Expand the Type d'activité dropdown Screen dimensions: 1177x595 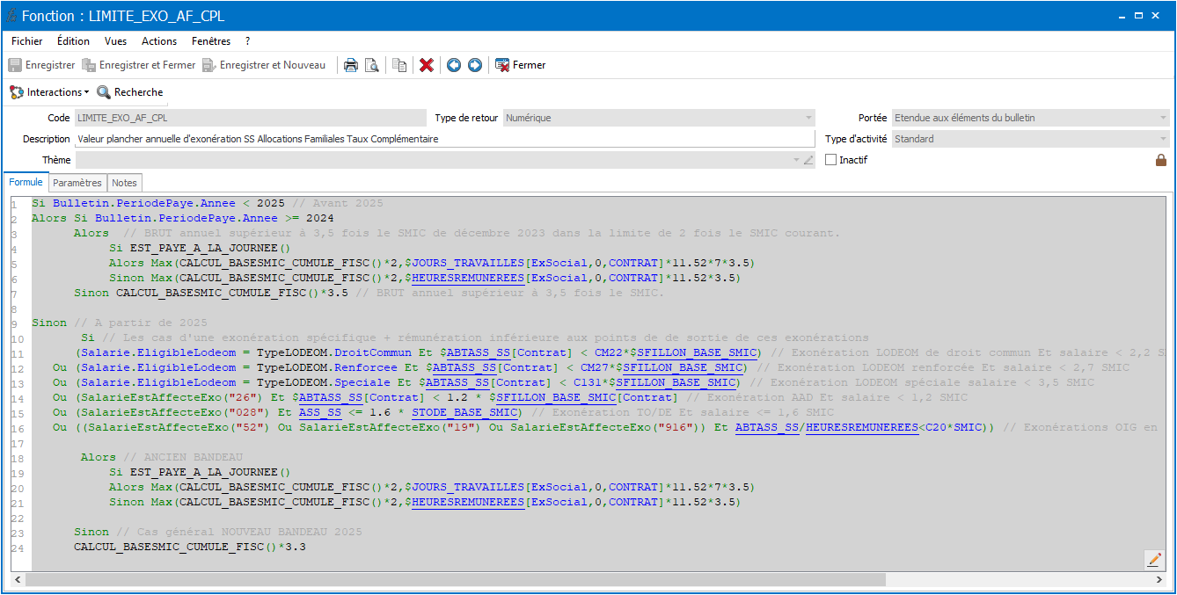coord(1163,139)
